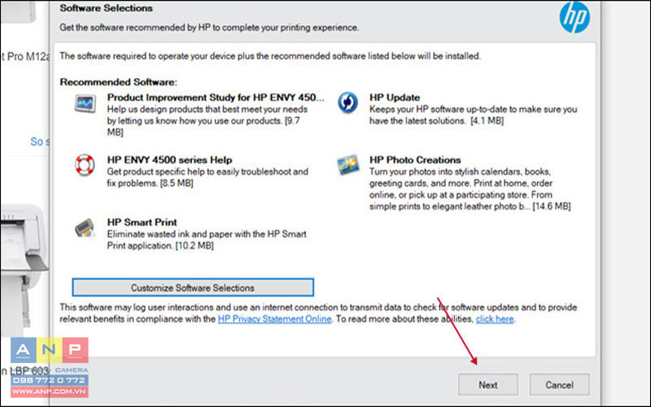Click the HP Smart Print printer icon
The height and width of the screenshot is (407, 651).
click(85, 228)
